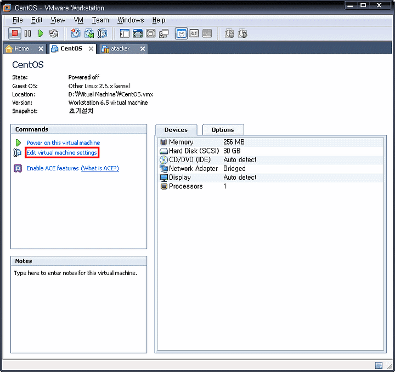Switch to the atacker tab
395x372 pixels.
[x=120, y=49]
